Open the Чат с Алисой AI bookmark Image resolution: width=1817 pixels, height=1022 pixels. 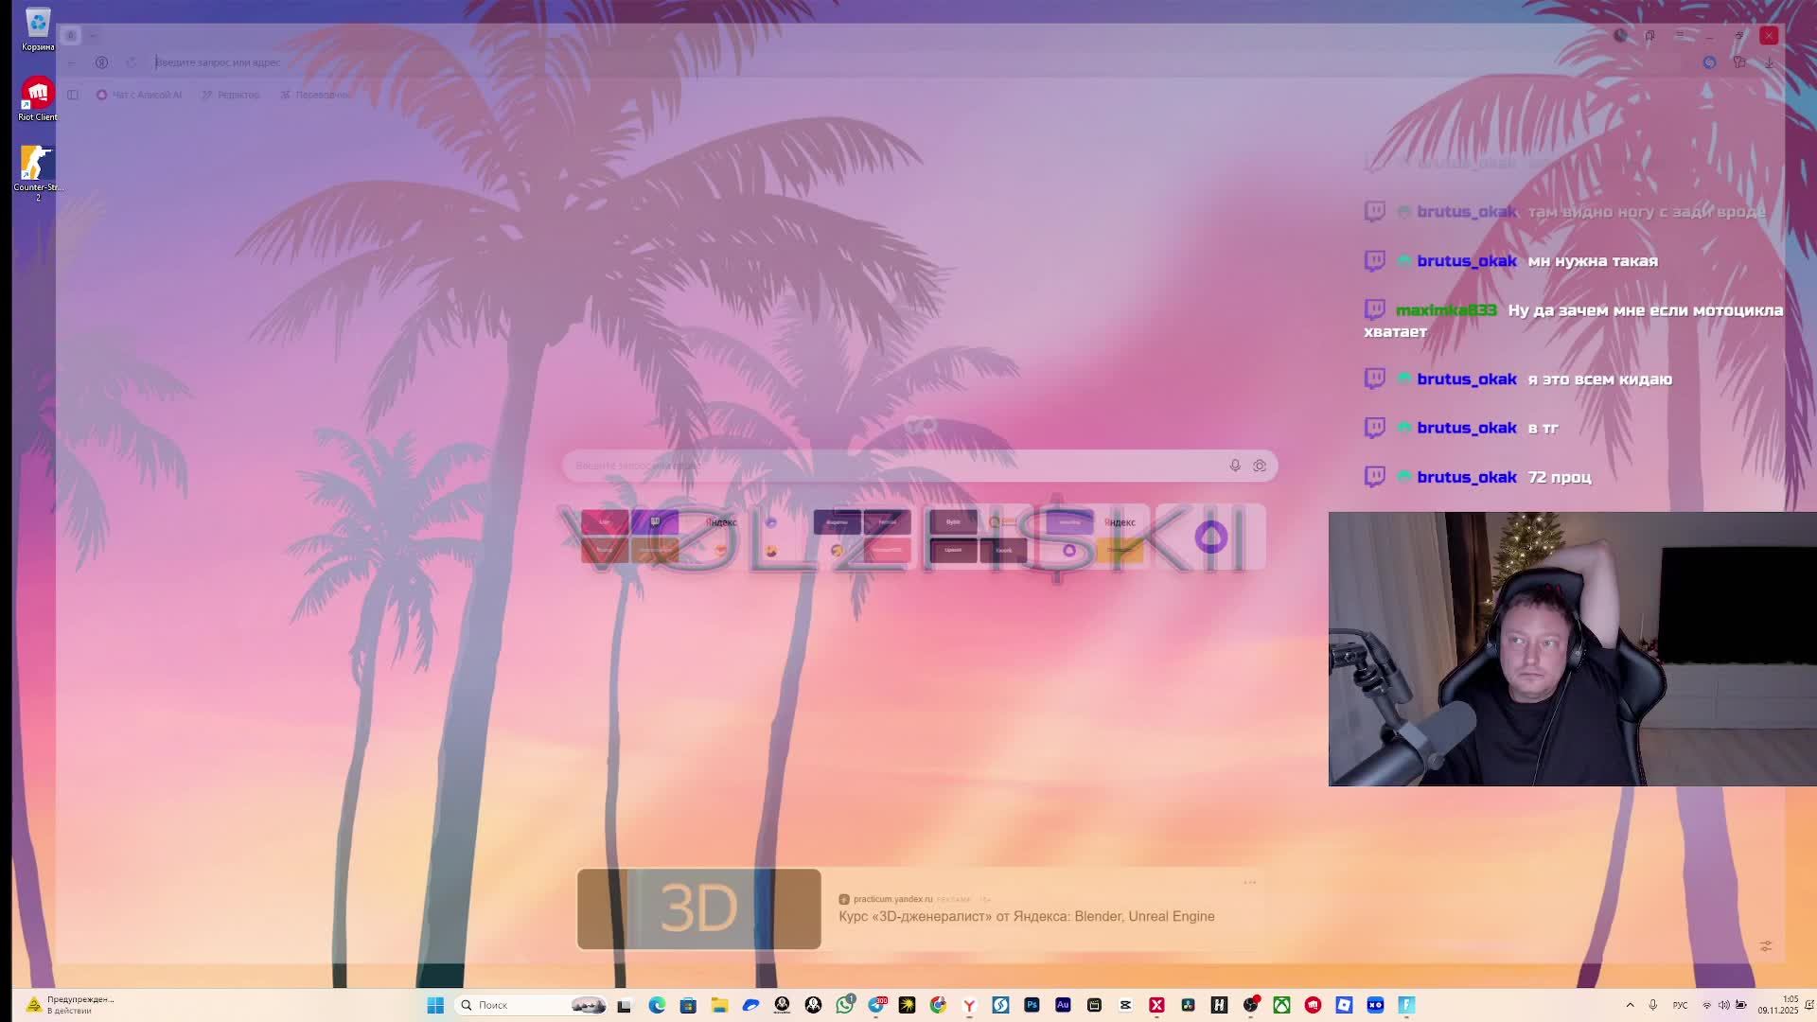[x=139, y=95]
